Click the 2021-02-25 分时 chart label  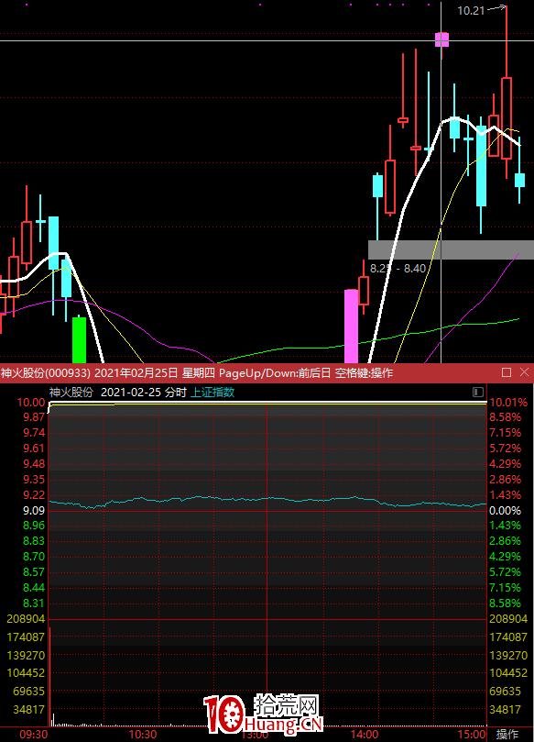pos(144,393)
